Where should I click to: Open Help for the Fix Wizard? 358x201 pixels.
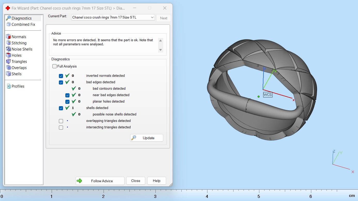(157, 181)
